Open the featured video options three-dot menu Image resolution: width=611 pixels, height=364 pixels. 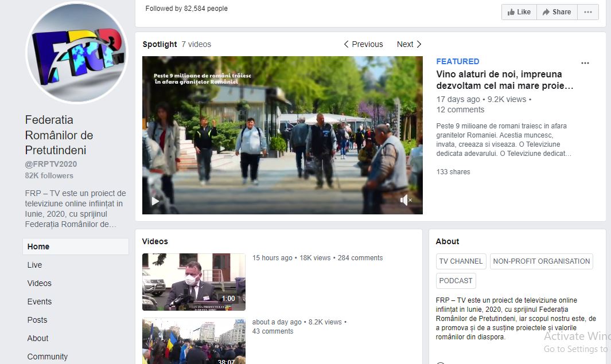click(585, 63)
